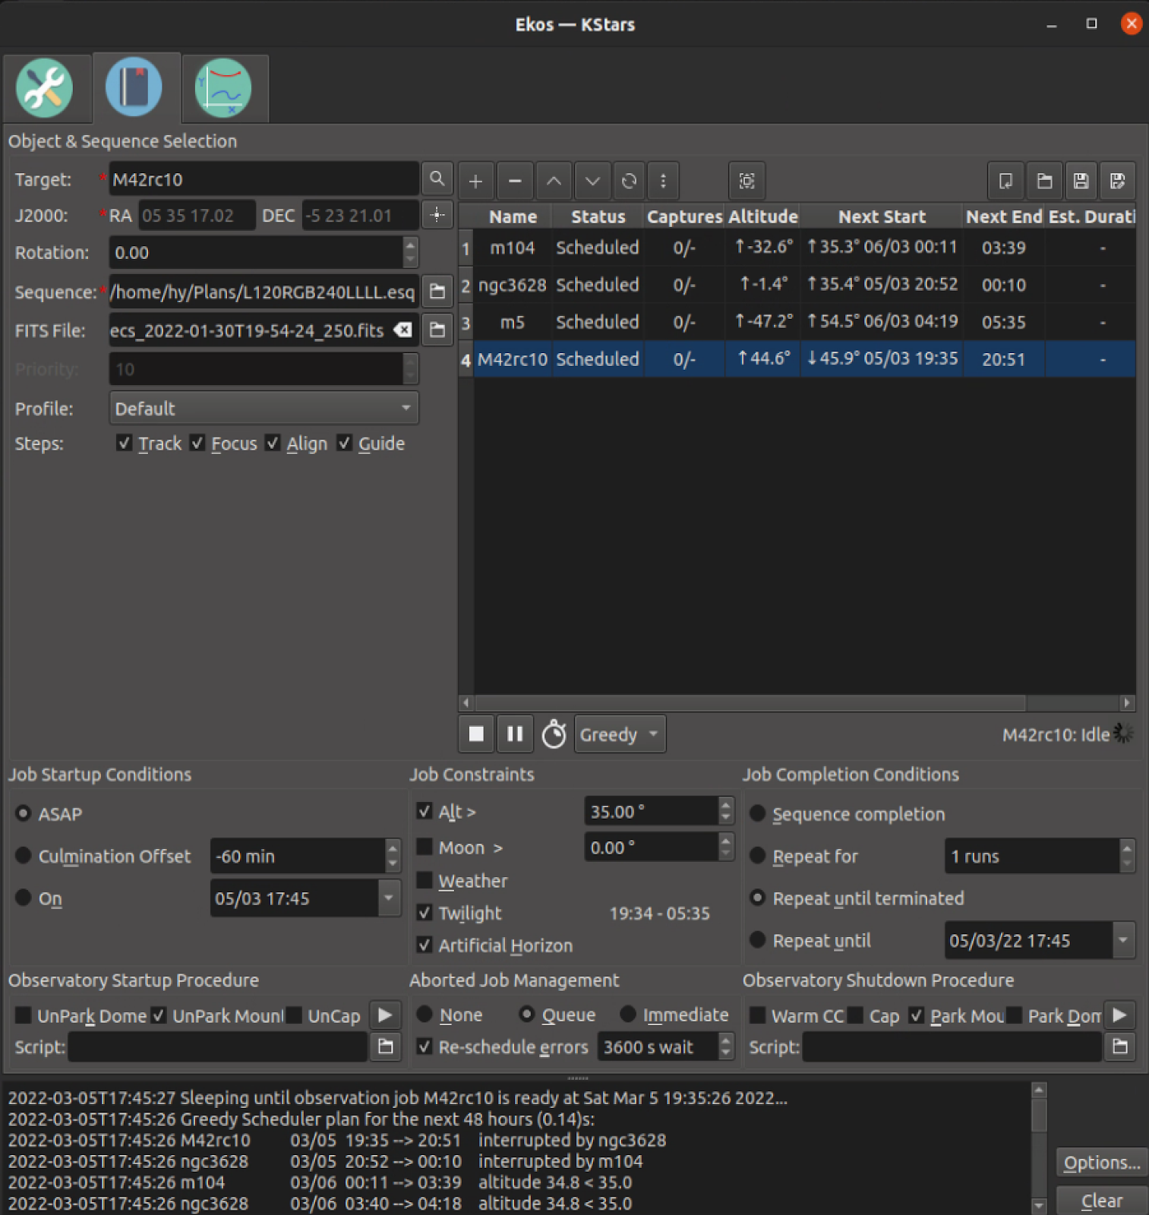Adjust the Alt 35.00° stepper

click(x=726, y=811)
